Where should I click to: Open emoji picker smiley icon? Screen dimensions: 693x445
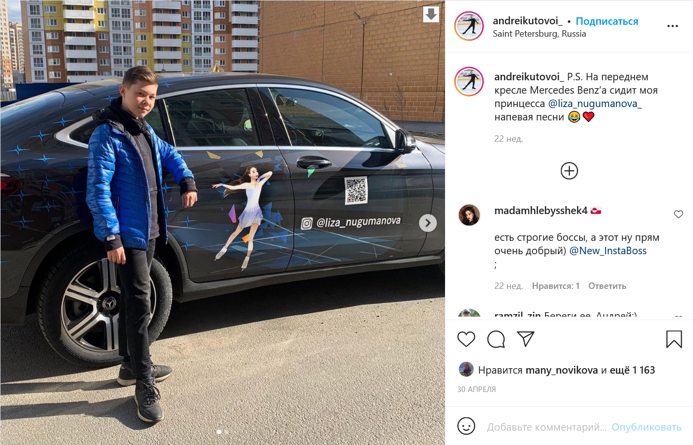466,426
